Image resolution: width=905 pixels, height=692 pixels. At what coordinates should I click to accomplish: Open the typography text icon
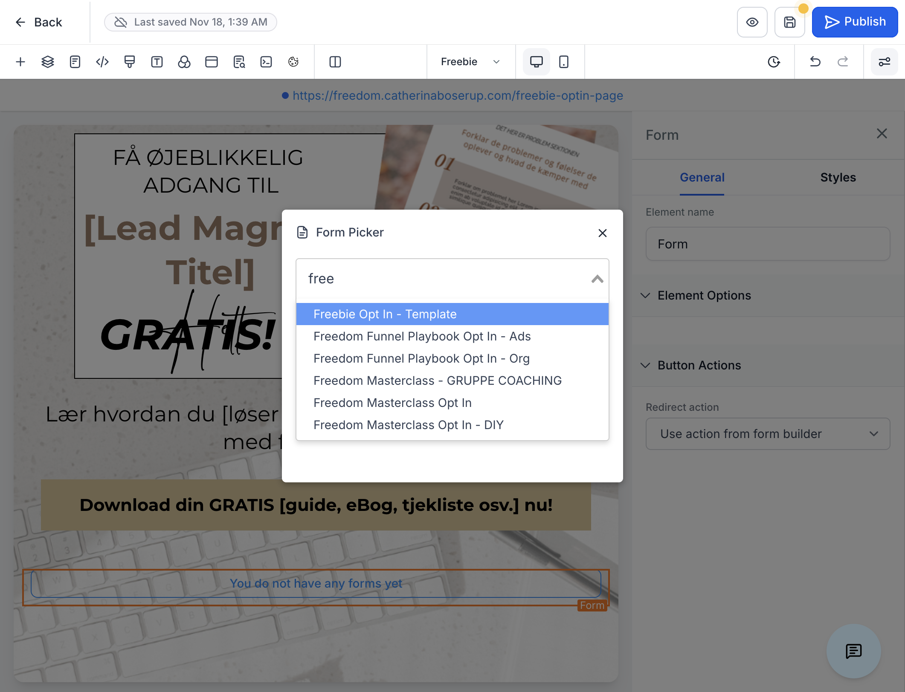coord(157,62)
